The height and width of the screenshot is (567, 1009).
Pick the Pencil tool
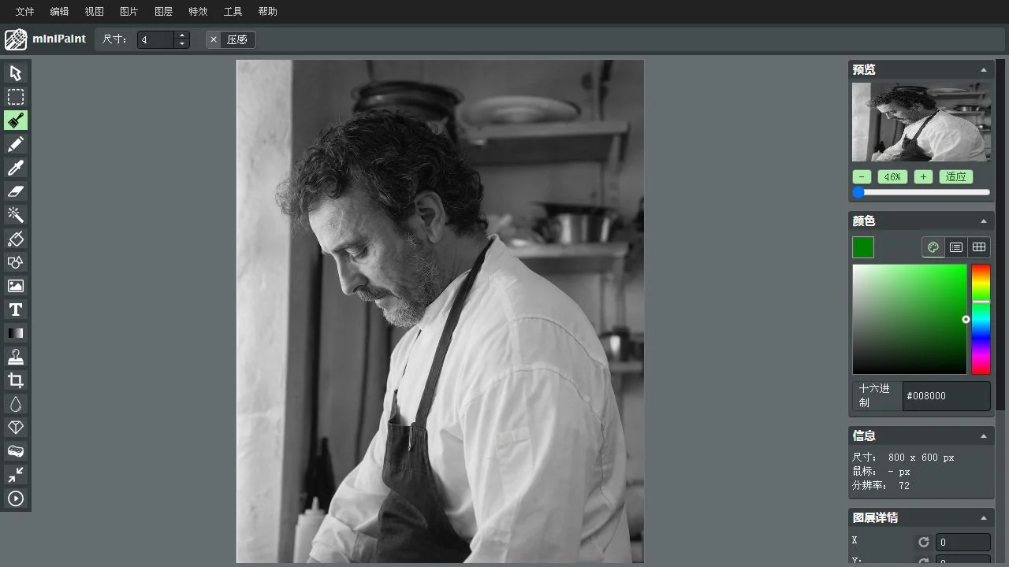(16, 144)
